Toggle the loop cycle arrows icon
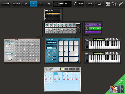This screenshot has width=125, height=94. 99,4
